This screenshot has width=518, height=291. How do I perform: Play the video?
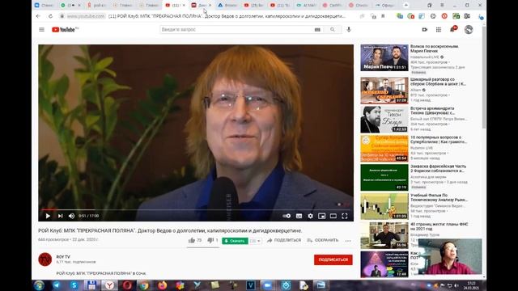pos(48,216)
